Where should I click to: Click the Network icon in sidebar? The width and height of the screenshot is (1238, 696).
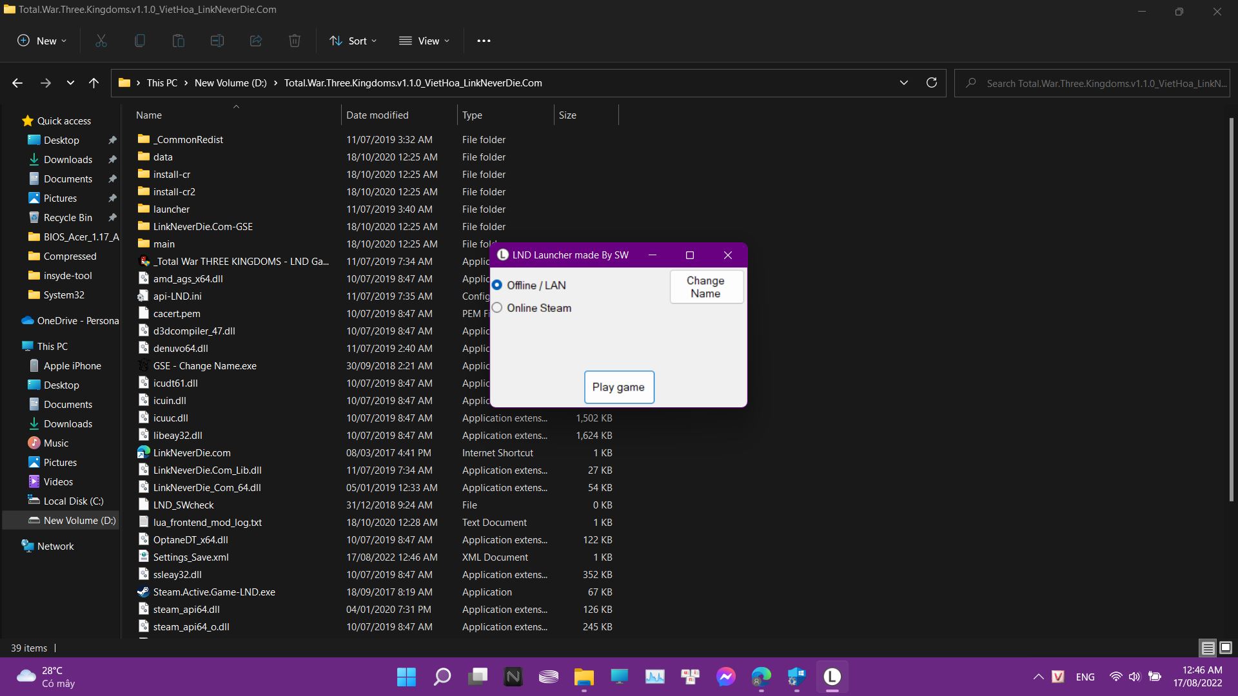(56, 546)
